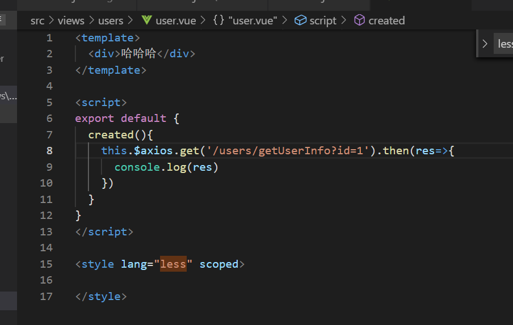
Task: Expand chevron after 'src' in breadcrumb
Action: pyautogui.click(x=52, y=20)
